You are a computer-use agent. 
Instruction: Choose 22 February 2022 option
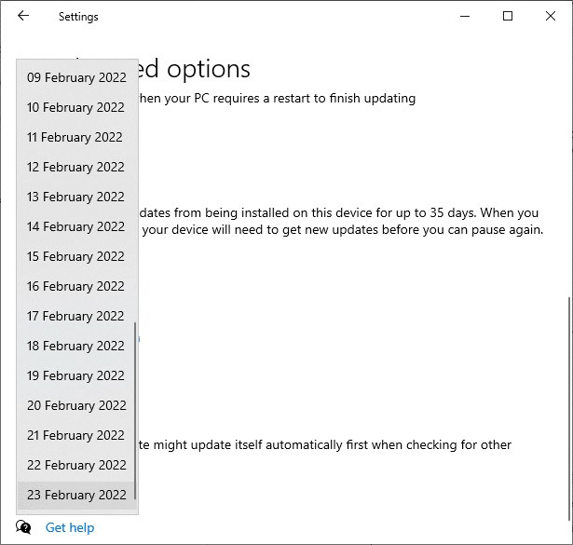77,465
